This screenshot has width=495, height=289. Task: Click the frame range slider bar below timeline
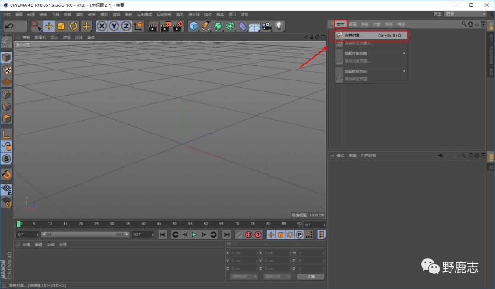[x=85, y=235]
